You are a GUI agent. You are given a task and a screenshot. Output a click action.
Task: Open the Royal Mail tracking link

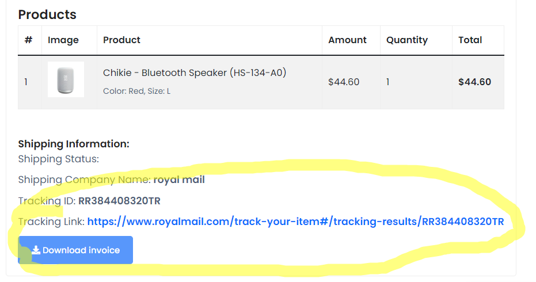295,222
